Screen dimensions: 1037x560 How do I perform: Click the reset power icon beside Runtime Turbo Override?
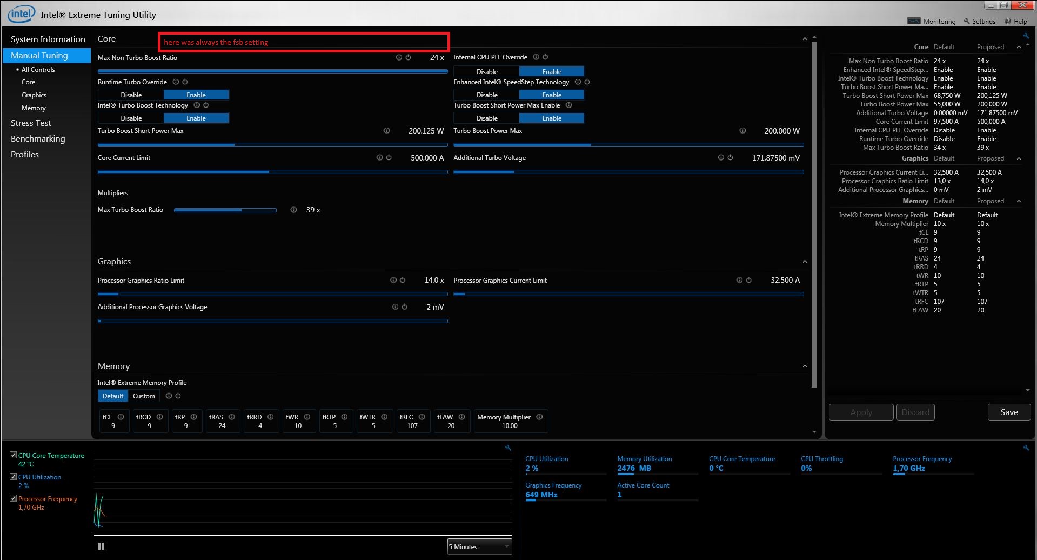[x=185, y=82]
